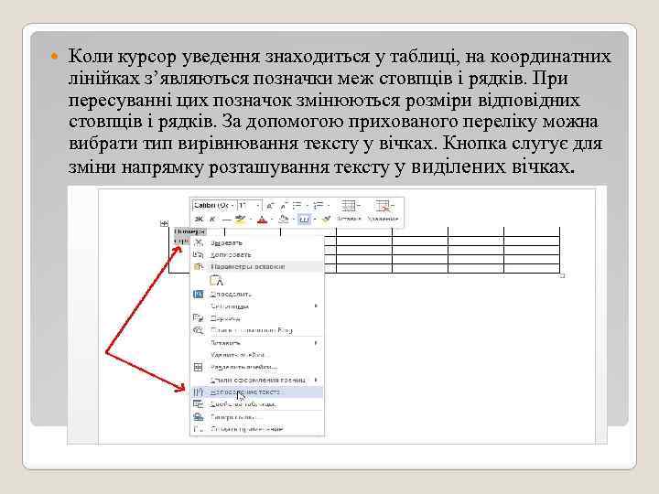Open the Calibri font name dropdown
659x494 pixels.
232,206
